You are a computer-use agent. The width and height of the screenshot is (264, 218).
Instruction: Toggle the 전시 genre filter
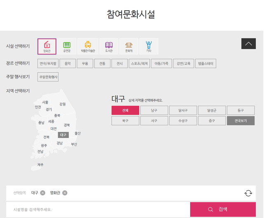pyautogui.click(x=120, y=64)
